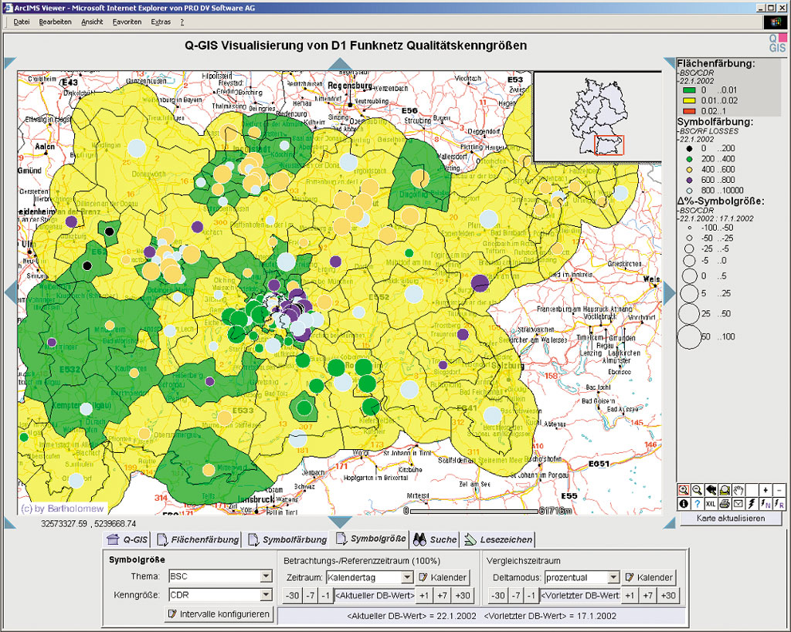Image resolution: width=791 pixels, height=632 pixels.
Task: Click the envelope mail icon
Action: pyautogui.click(x=738, y=504)
